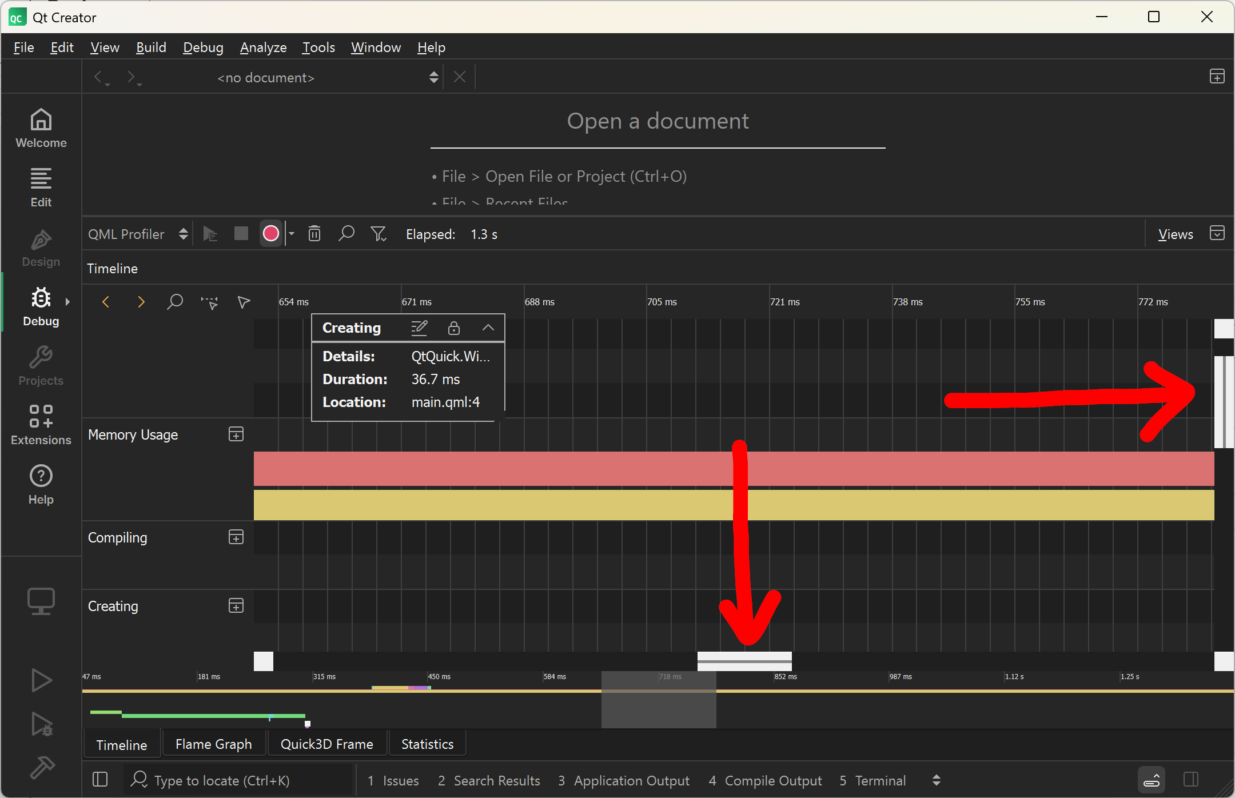1235x798 pixels.
Task: Open Extensions mode
Action: (41, 426)
